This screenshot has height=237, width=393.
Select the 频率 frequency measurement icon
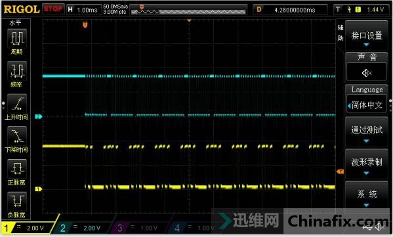point(17,71)
